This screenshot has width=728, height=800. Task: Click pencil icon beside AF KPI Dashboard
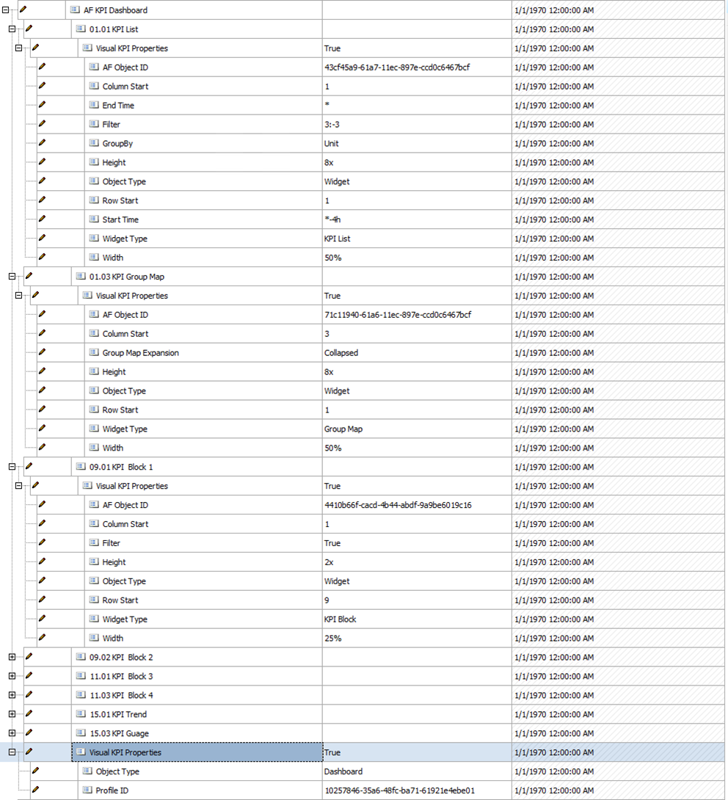coord(23,10)
